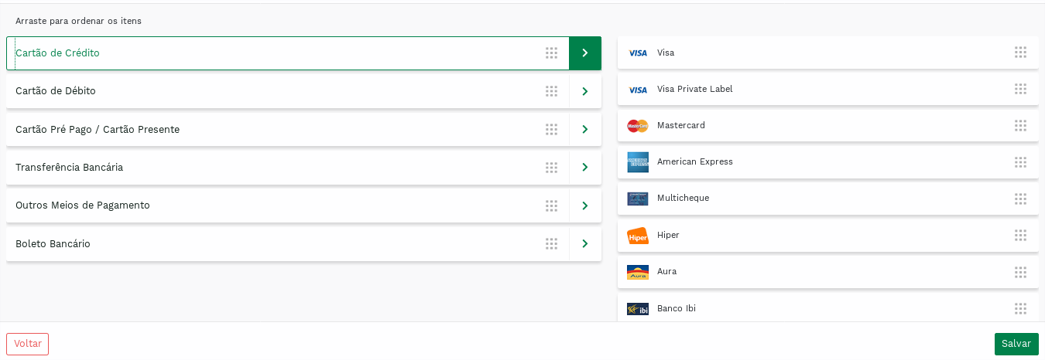Viewport: 1045px width, 360px height.
Task: Click the Voltar button
Action: coord(27,344)
